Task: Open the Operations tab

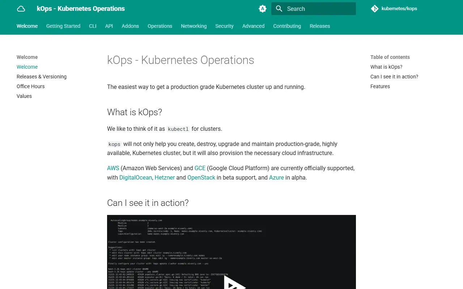Action: (x=160, y=26)
